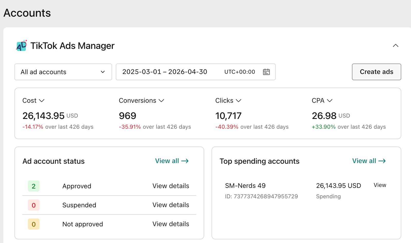This screenshot has width=411, height=243.
Task: Click the -40.39% clicks change text
Action: [x=227, y=127]
